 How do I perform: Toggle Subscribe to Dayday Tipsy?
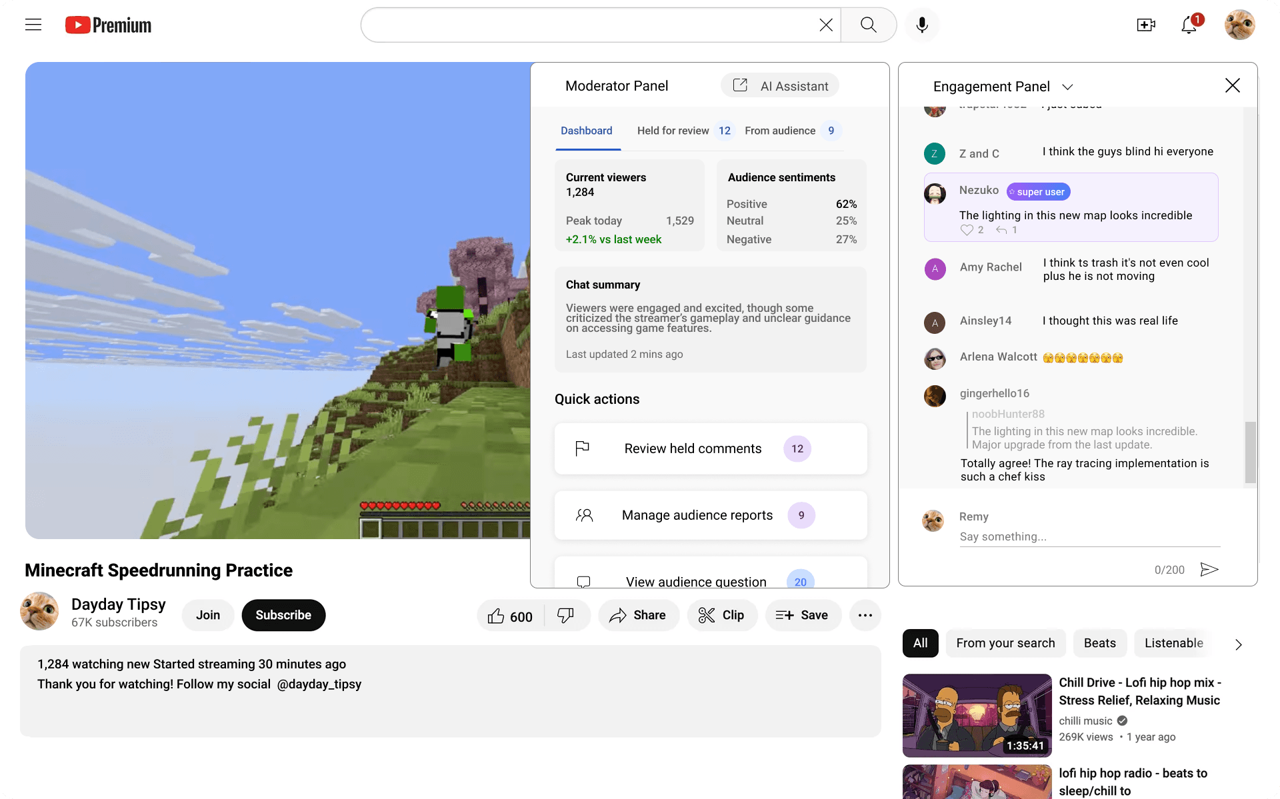tap(283, 615)
